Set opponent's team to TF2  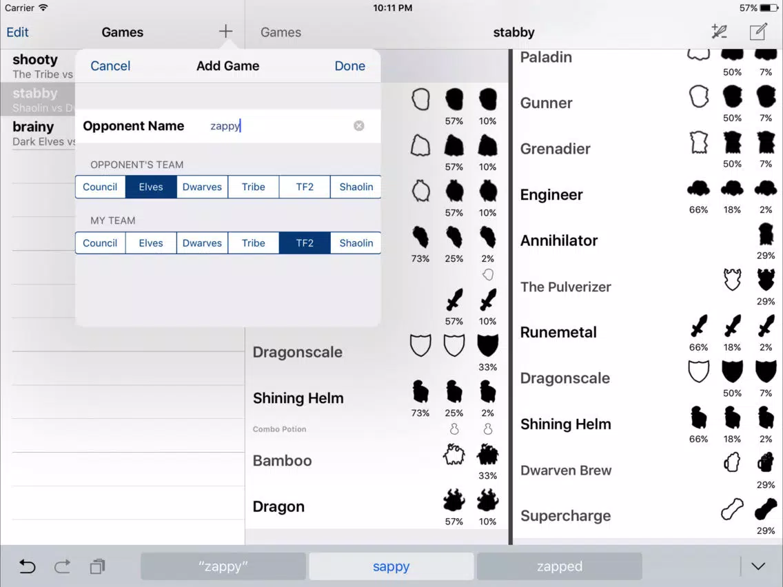tap(305, 187)
